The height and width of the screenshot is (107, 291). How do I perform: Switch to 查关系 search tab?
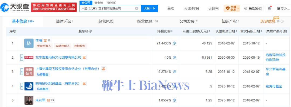click(x=112, y=3)
